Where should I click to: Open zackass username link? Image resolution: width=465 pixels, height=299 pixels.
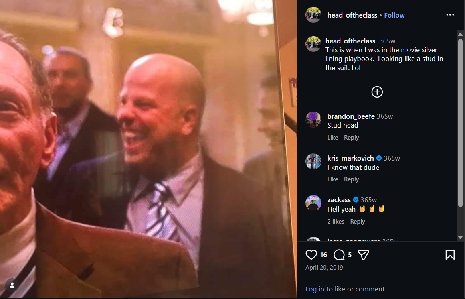(x=339, y=200)
